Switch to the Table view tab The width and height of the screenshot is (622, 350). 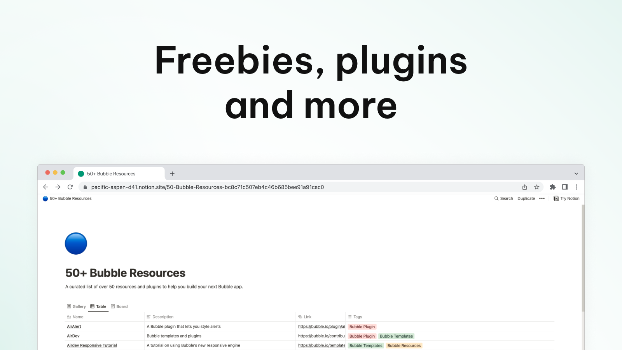98,306
